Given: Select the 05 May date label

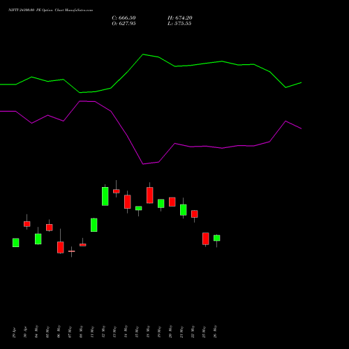Looking at the screenshot, I should tap(48, 332).
